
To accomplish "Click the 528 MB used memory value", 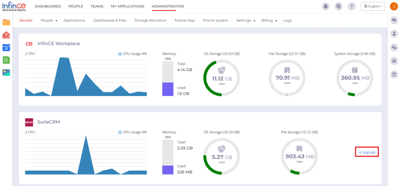I will click(x=185, y=172).
